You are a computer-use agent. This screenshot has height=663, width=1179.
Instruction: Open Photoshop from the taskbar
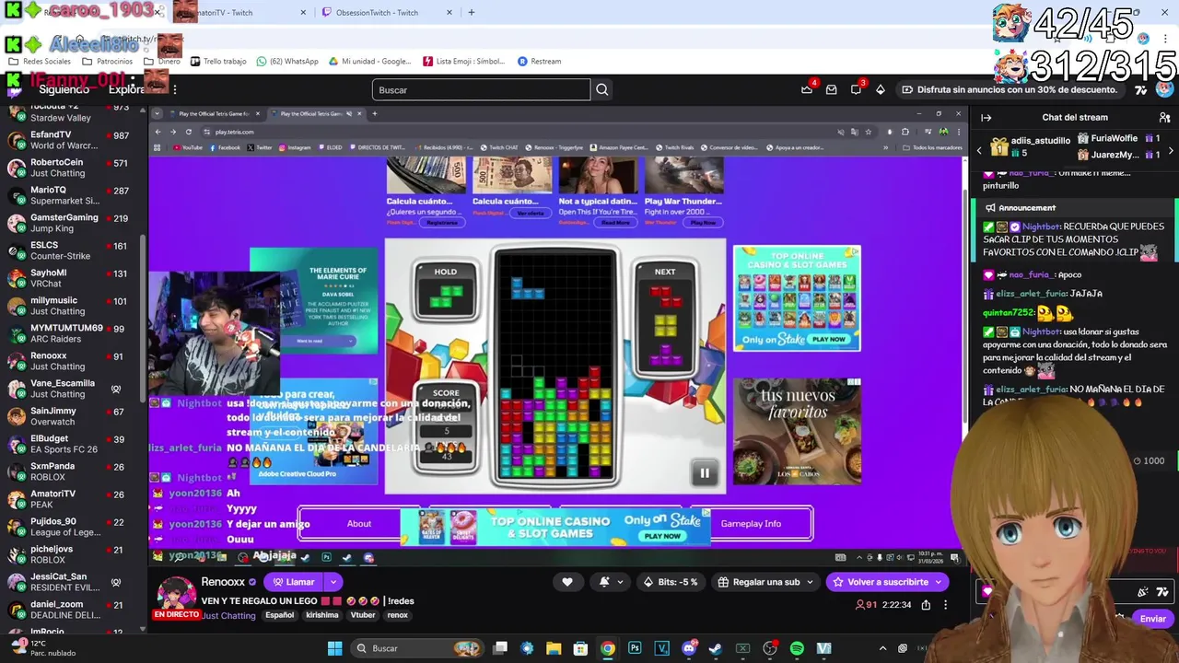point(635,648)
